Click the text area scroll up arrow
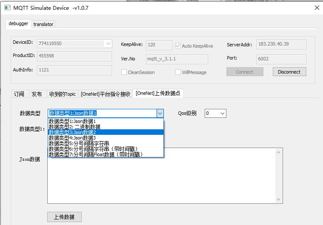The width and height of the screenshot is (323, 225). pos(278,152)
